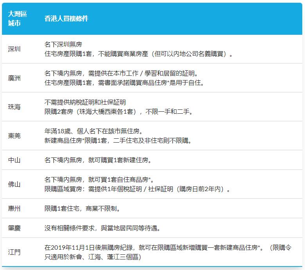Image resolution: width=305 pixels, height=270 pixels.
Task: Click the Zhongshan condition 就可購買1套新建住房
Action: tap(120, 160)
